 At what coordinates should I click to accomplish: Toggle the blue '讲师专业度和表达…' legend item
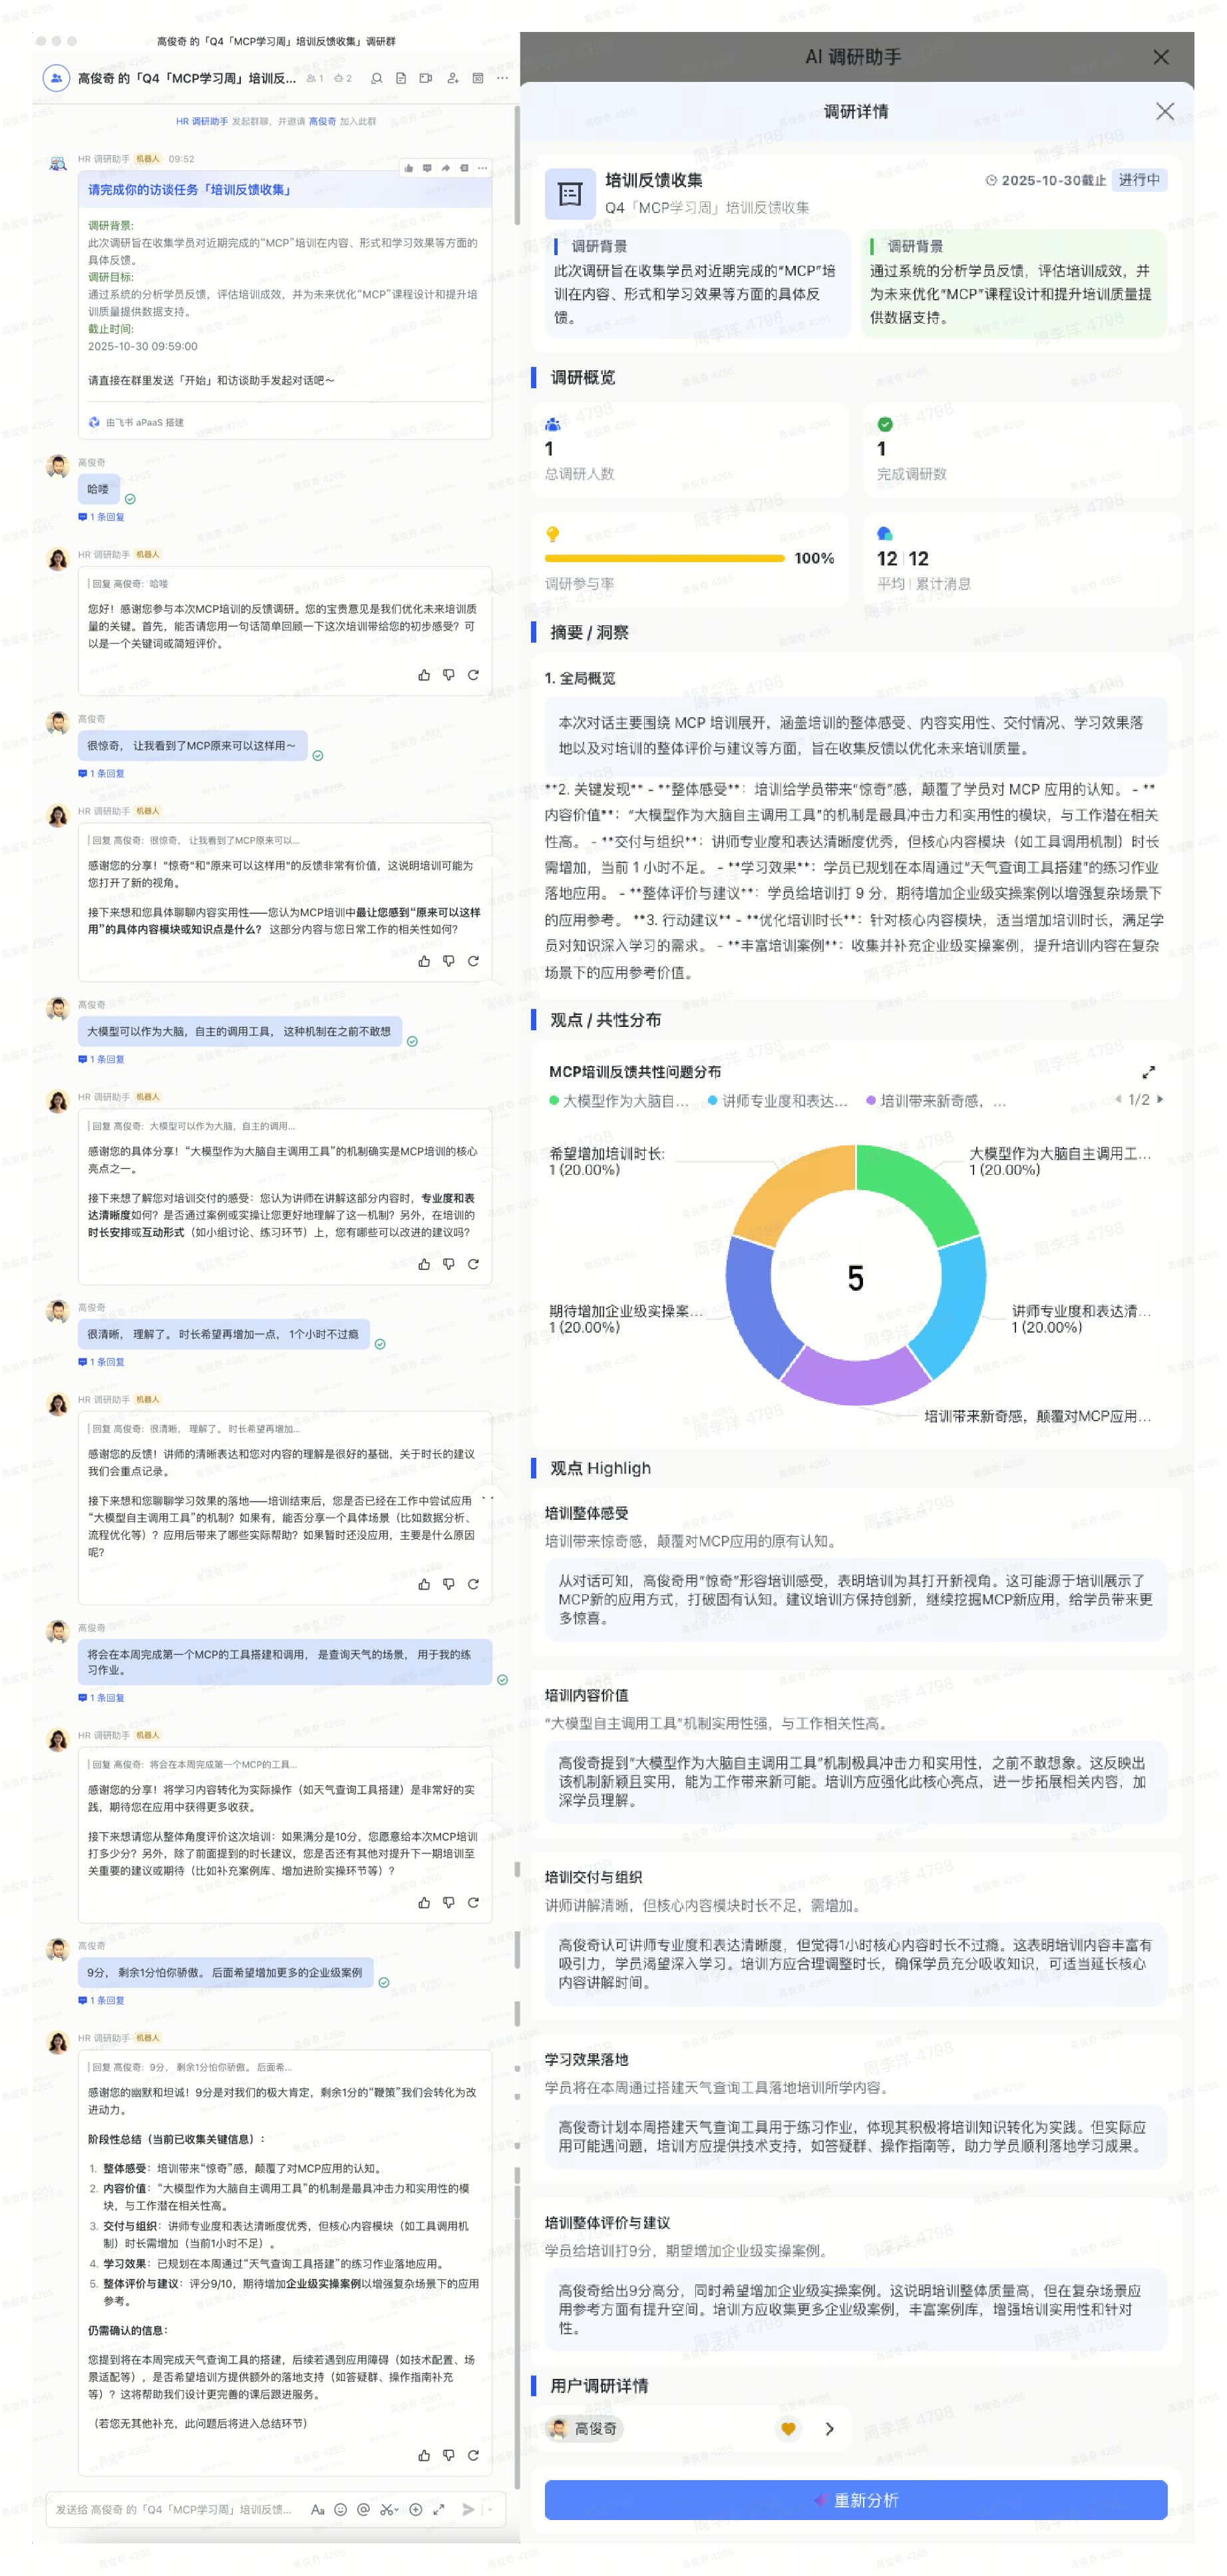click(779, 1101)
